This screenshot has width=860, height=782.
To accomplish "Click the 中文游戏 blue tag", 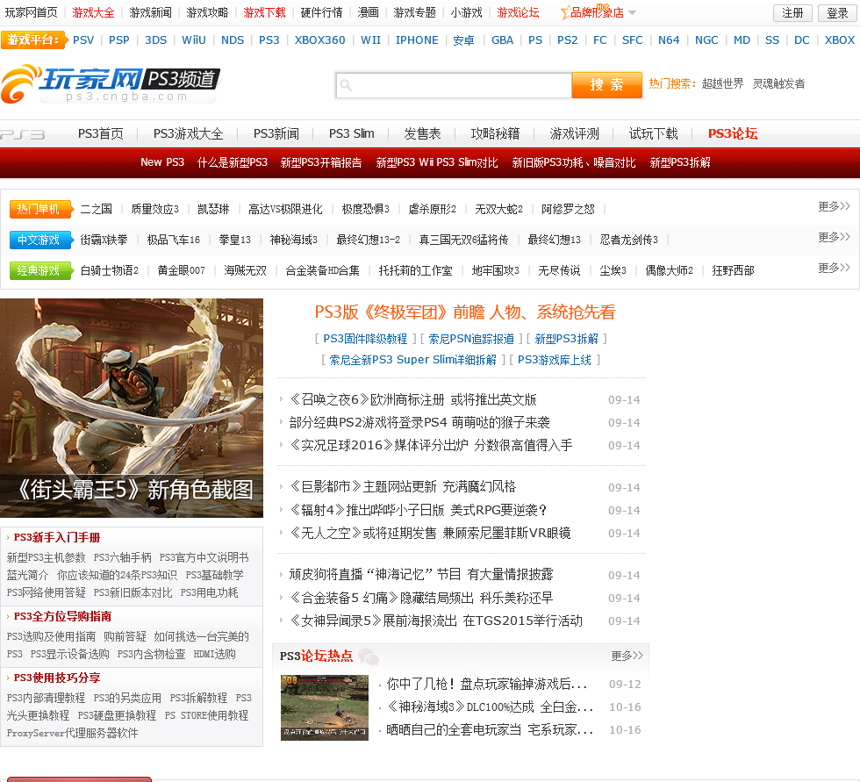I will (40, 240).
